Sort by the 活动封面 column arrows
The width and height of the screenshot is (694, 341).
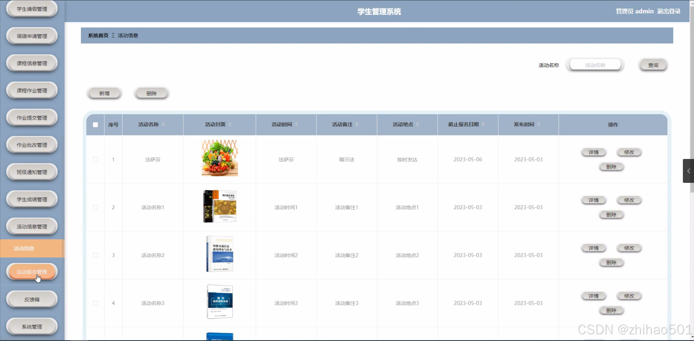pyautogui.click(x=230, y=125)
